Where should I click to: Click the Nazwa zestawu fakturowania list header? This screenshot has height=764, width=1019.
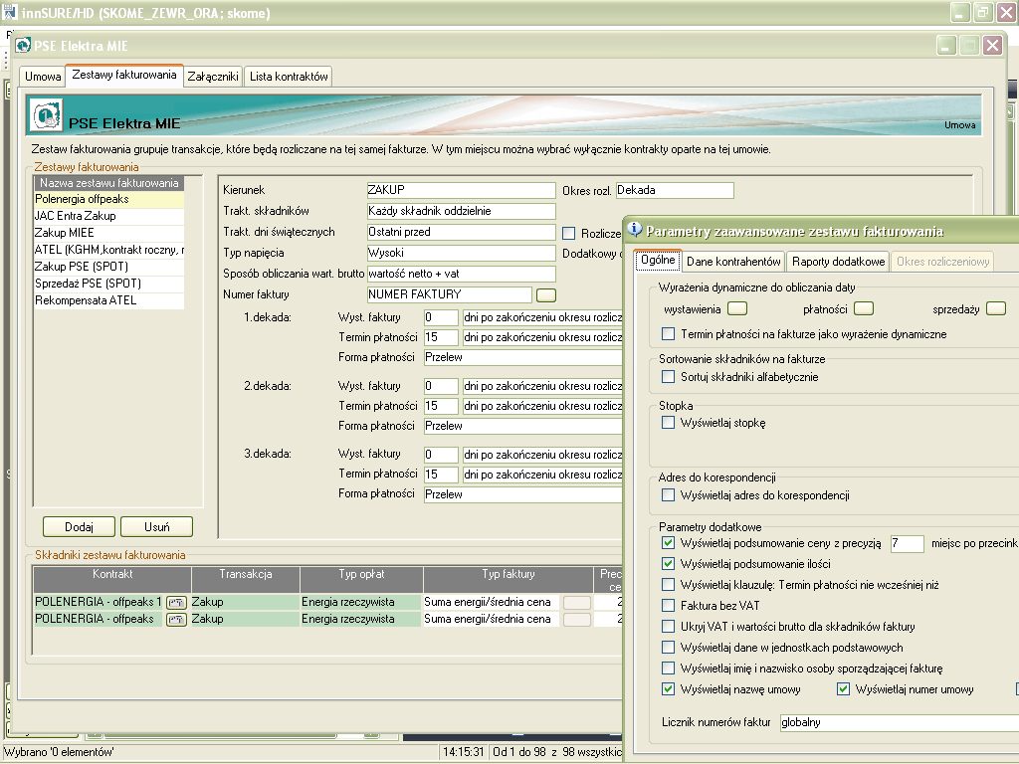[109, 183]
